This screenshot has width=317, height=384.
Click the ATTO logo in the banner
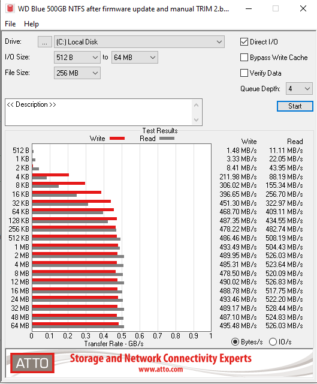32,363
